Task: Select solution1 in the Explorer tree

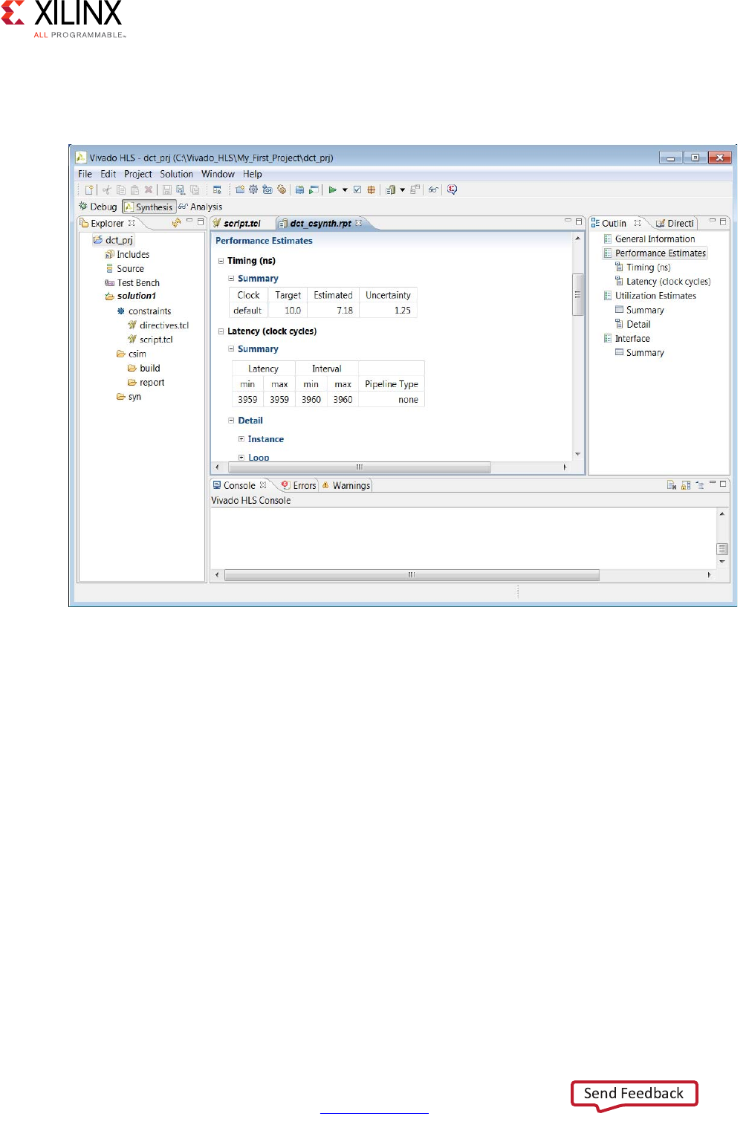Action: click(131, 296)
